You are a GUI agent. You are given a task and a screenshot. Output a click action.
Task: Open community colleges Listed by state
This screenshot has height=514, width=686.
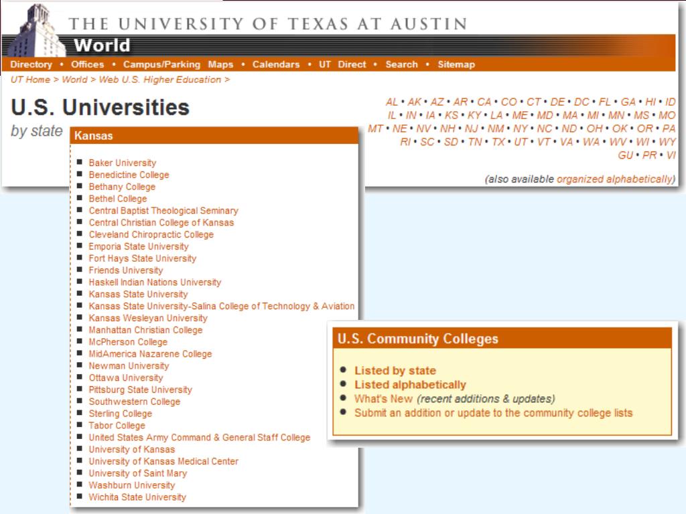tap(395, 371)
